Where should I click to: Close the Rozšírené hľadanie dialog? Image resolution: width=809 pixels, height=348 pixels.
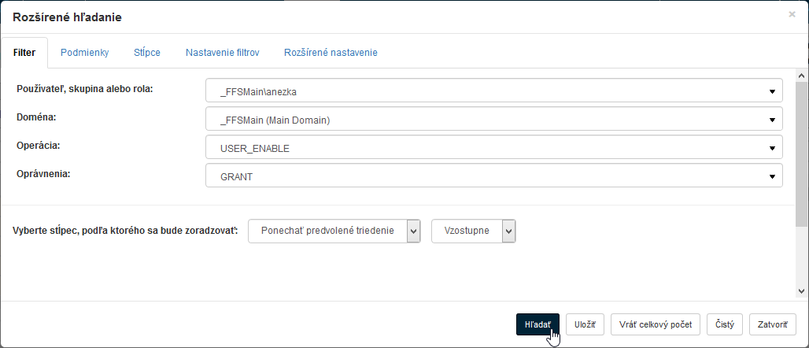792,14
